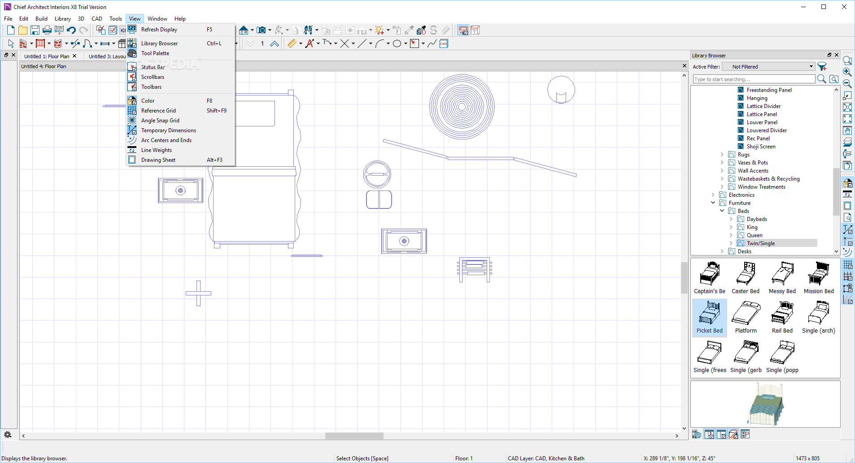Screen dimensions: 855x463
Task: Open the CAD menu
Action: pyautogui.click(x=96, y=19)
